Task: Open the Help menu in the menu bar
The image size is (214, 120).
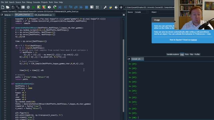Action: coord(61,2)
